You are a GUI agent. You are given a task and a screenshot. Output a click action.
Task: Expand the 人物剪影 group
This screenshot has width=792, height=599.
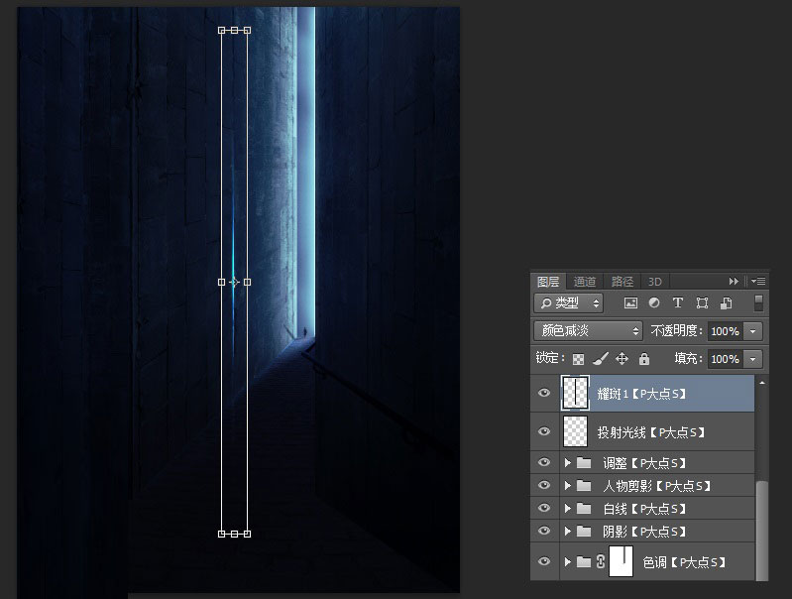click(567, 486)
